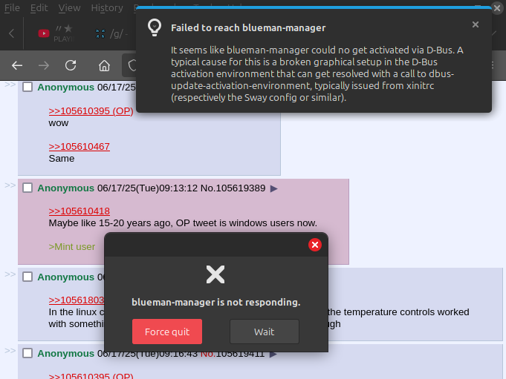Open the History menu
The image size is (506, 379).
(x=107, y=7)
